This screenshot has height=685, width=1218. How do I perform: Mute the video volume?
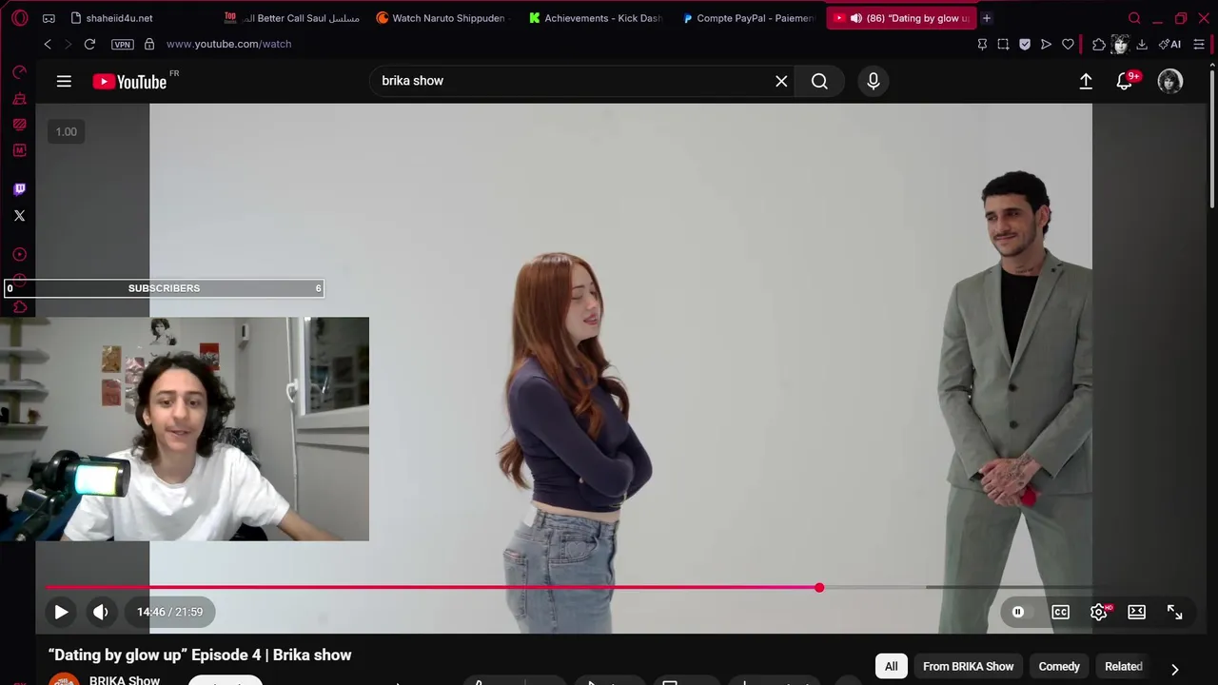101,612
